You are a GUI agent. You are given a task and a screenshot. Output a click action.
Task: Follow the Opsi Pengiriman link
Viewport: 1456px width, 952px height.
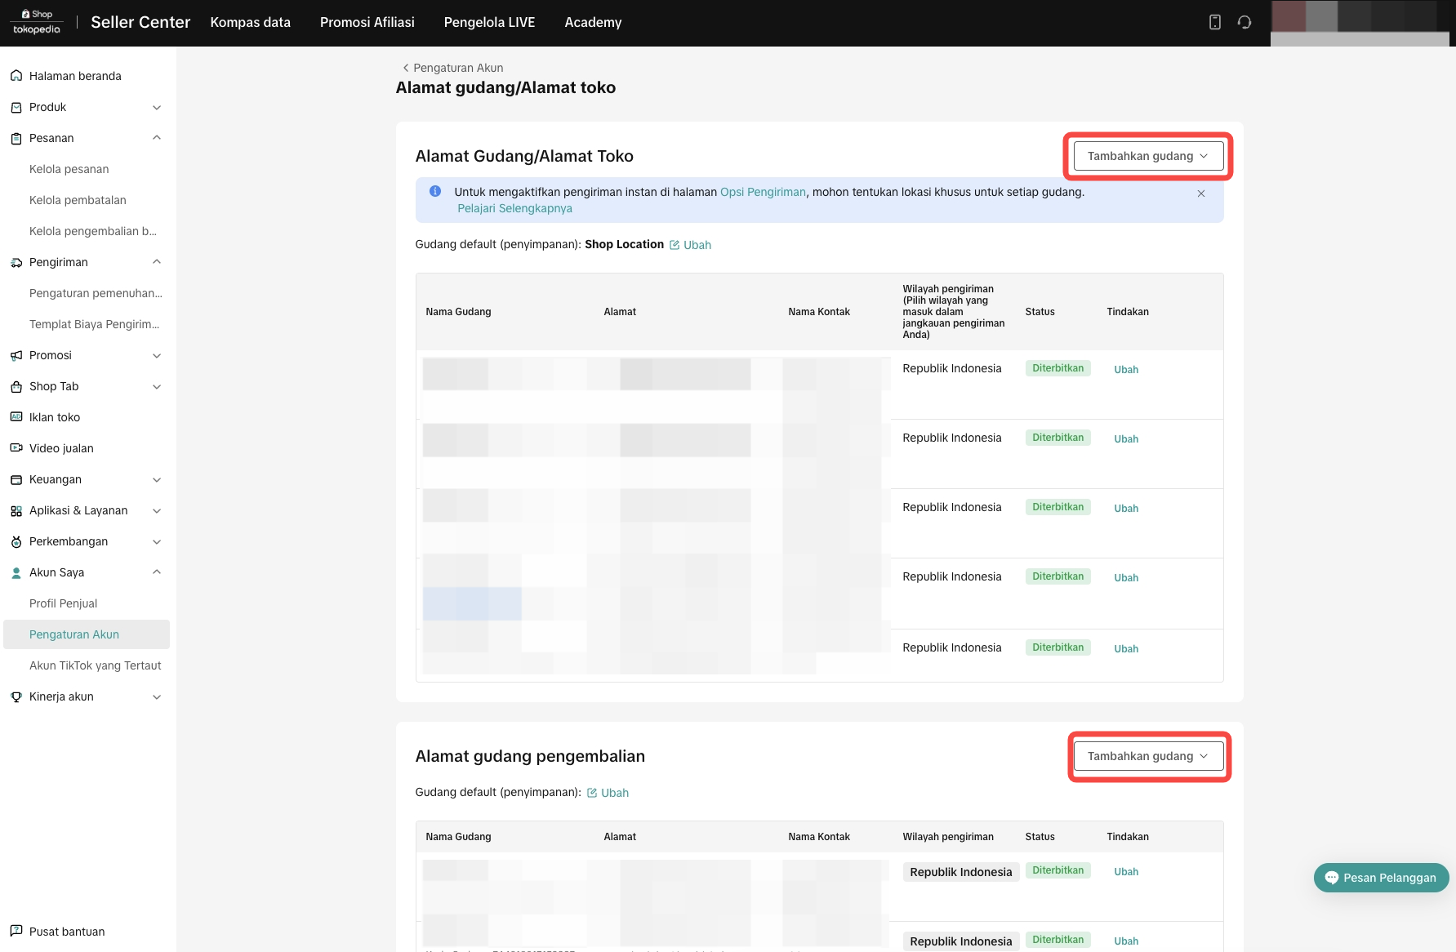763,192
